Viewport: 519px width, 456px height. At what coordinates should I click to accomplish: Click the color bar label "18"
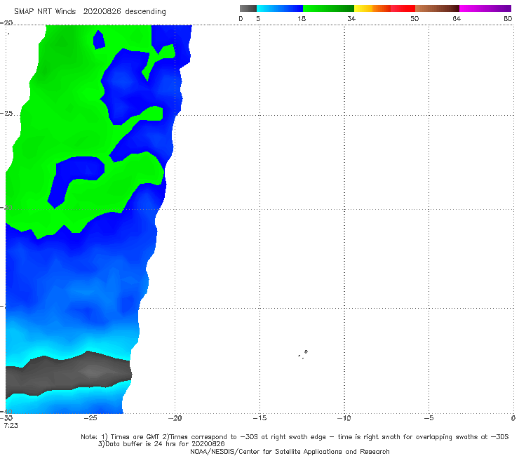coord(302,19)
